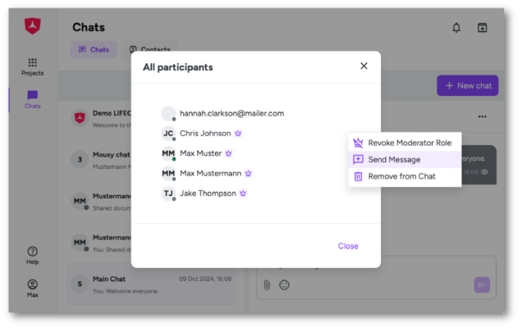This screenshot has width=522, height=328.
Task: Open Projects from the sidebar
Action: coord(32,66)
